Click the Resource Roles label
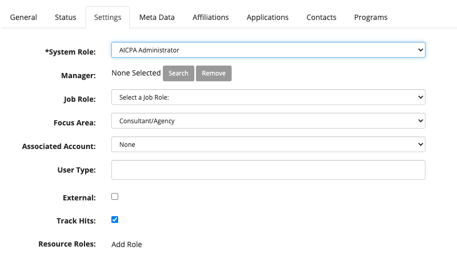Viewport: 457px width, 256px height. [x=67, y=244]
